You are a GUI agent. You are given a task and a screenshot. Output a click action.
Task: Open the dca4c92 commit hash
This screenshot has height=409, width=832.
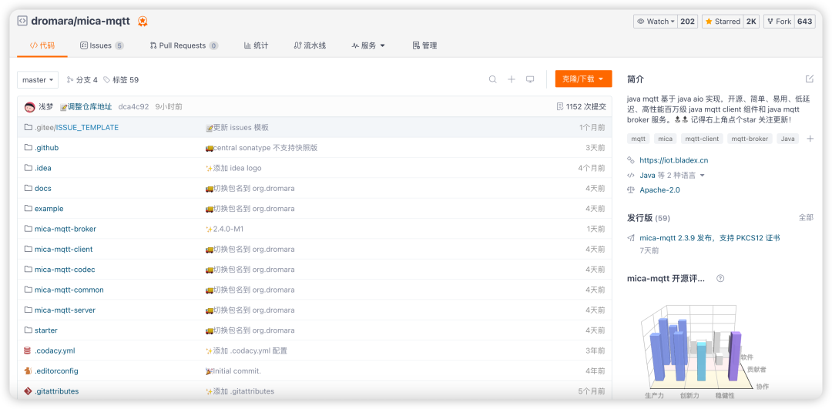tap(134, 106)
